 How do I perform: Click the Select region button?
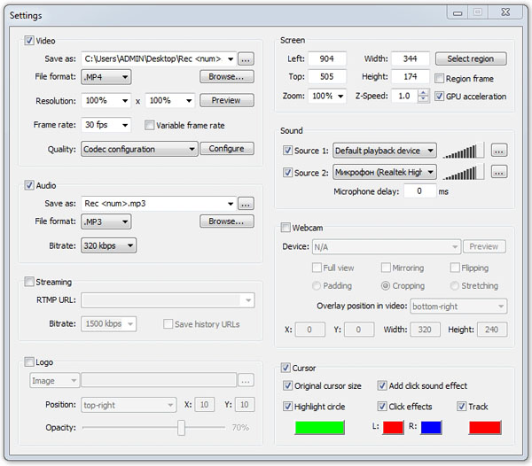471,59
